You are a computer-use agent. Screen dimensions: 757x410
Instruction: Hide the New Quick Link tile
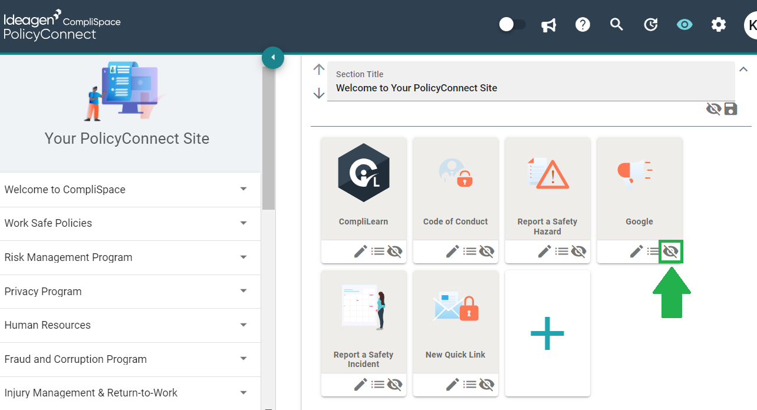click(486, 385)
